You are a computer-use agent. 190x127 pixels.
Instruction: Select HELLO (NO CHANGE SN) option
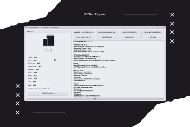pos(107,32)
